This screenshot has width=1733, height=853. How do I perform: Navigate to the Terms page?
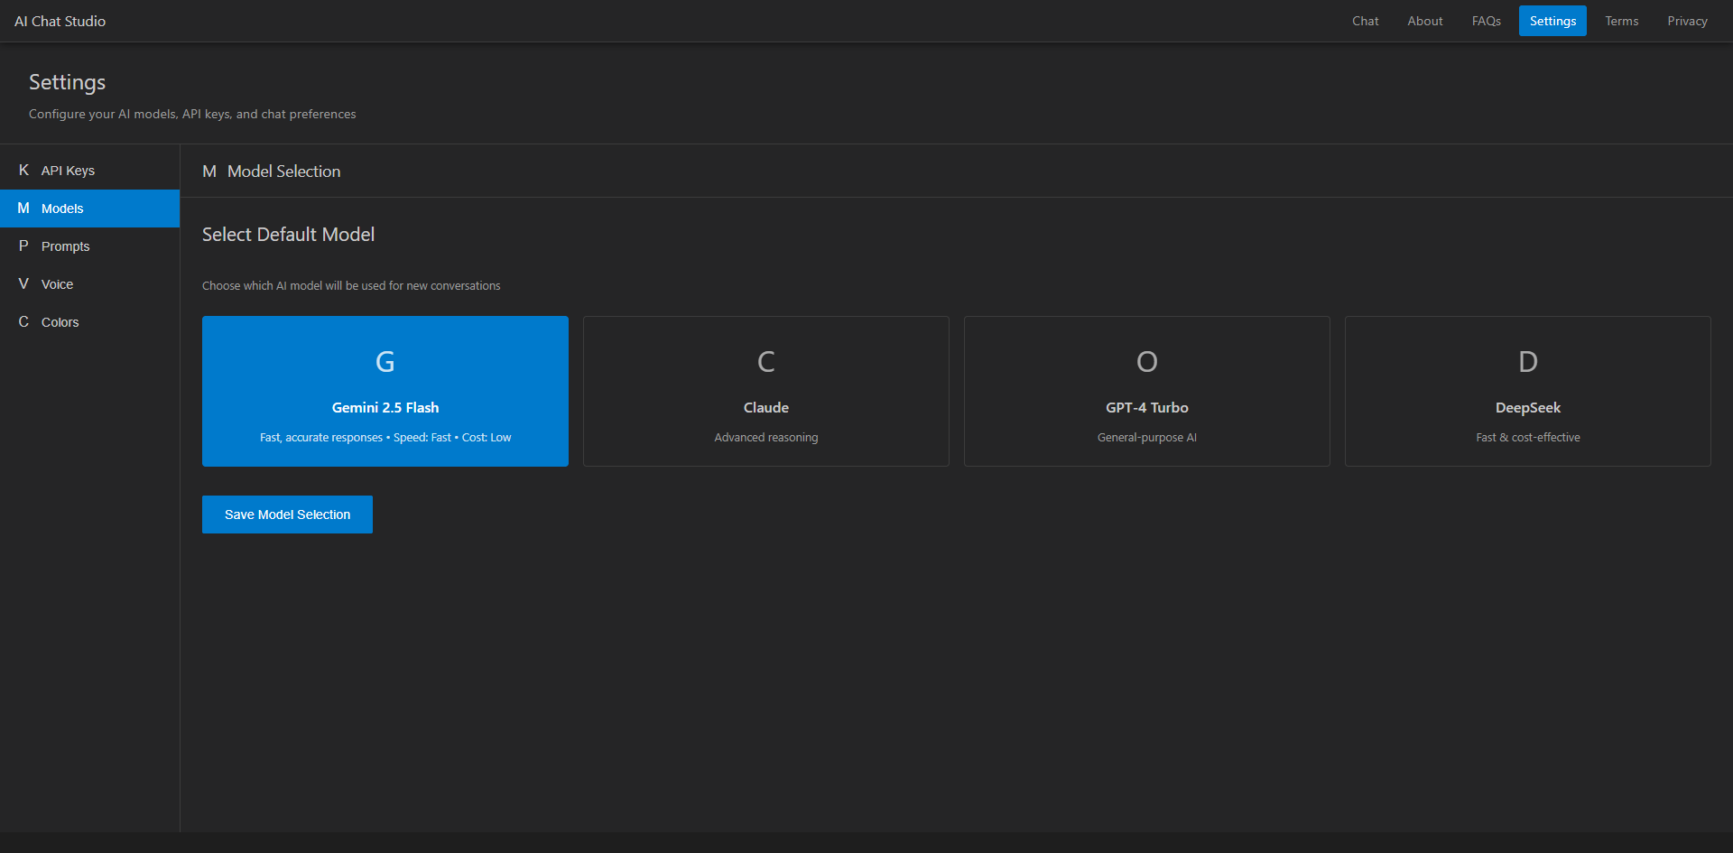tap(1621, 20)
